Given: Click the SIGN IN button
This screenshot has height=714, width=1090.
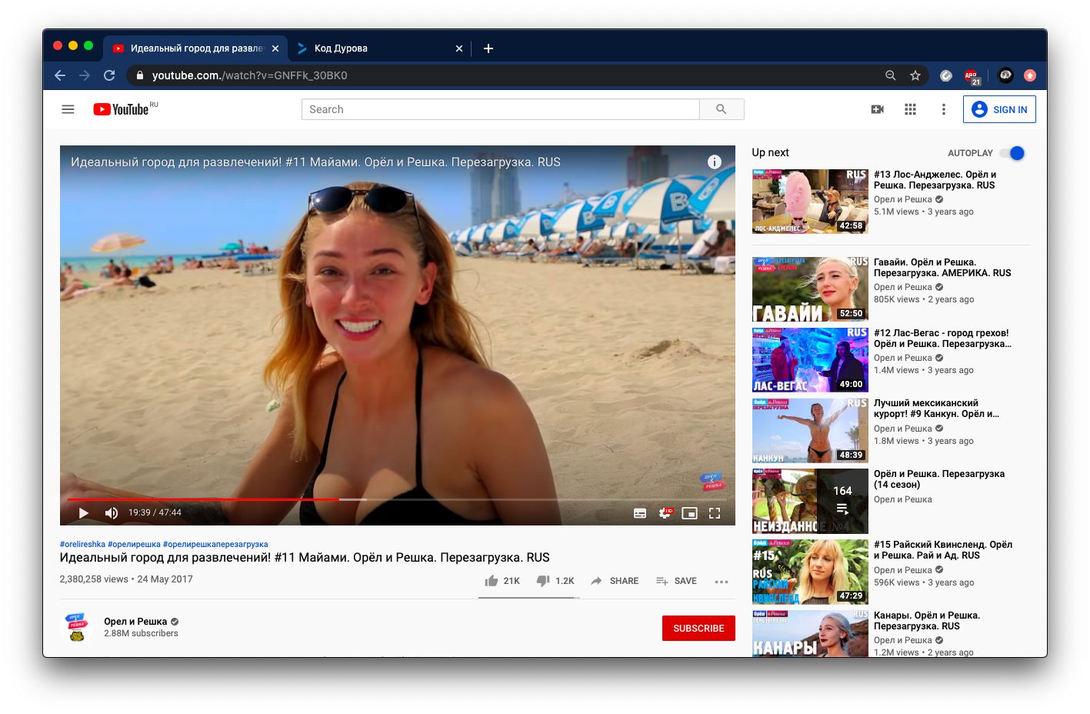Looking at the screenshot, I should (999, 109).
